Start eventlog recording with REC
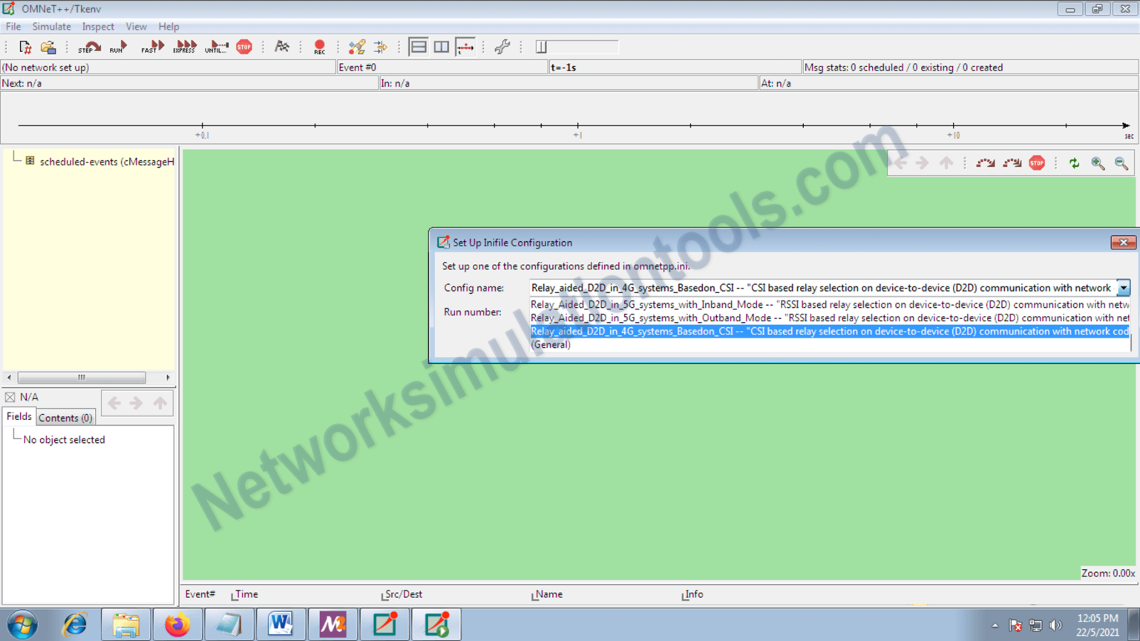1140x641 pixels. 319,46
